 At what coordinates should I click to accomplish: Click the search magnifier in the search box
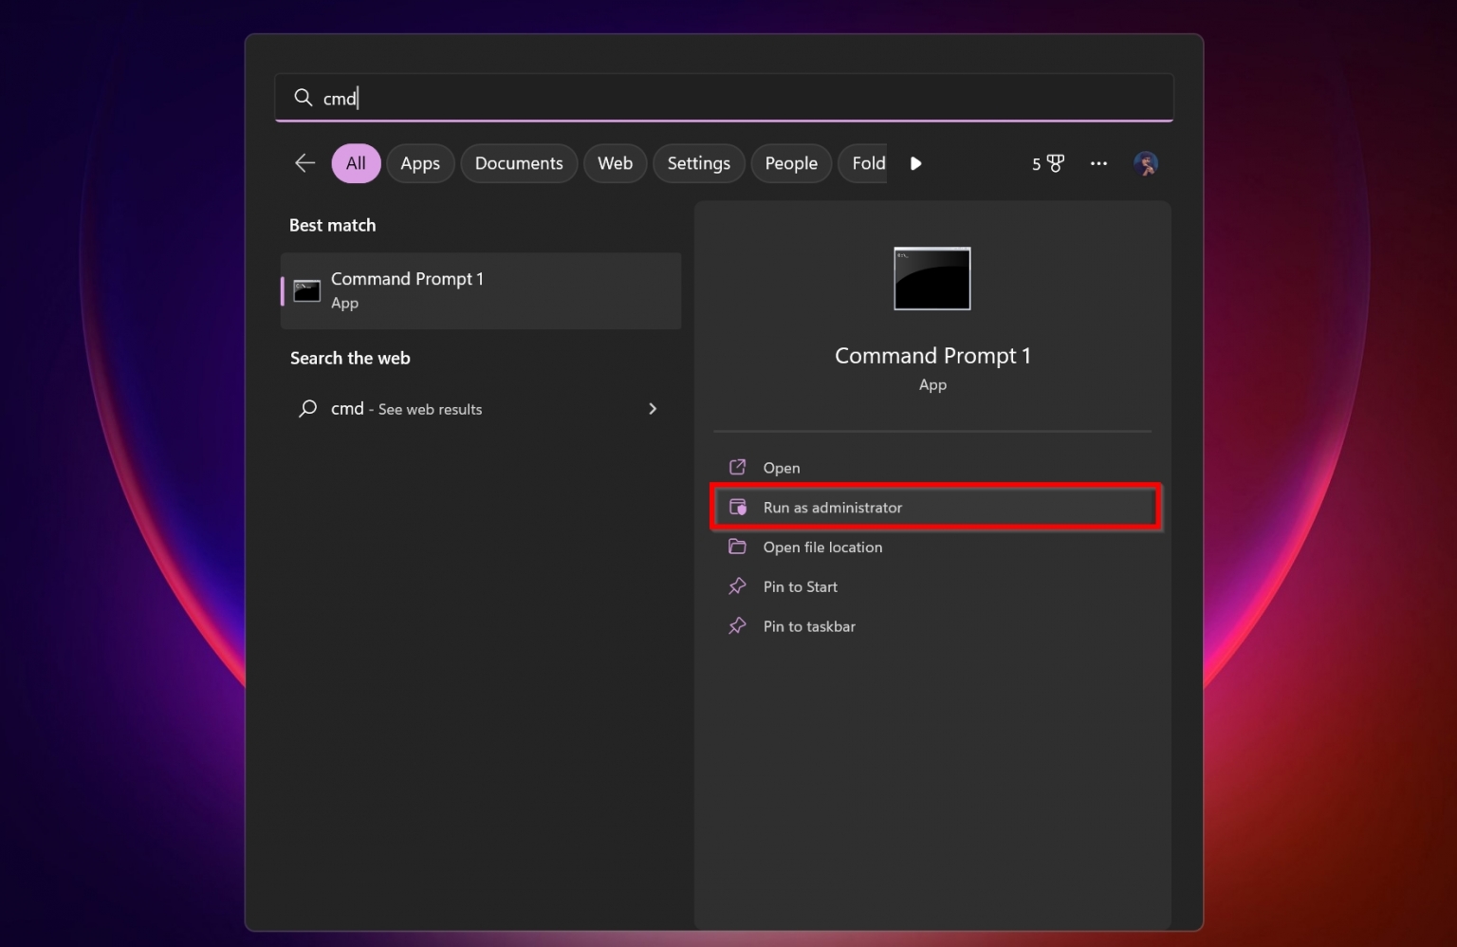303,98
